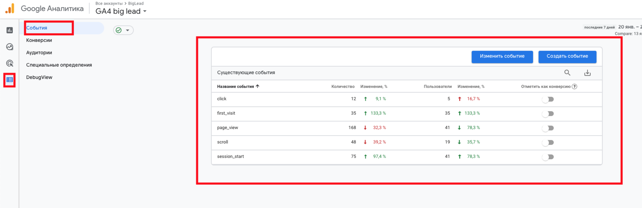This screenshot has width=642, height=208.
Task: Click the Google Analytics logo icon
Action: [x=10, y=8]
